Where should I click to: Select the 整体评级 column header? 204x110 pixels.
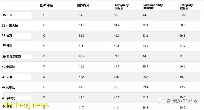pyautogui.click(x=46, y=5)
